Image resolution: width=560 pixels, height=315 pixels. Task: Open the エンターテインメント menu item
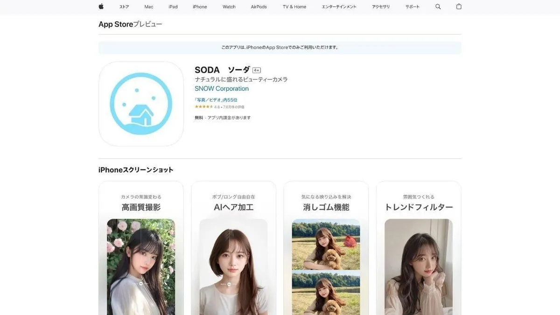(x=339, y=7)
